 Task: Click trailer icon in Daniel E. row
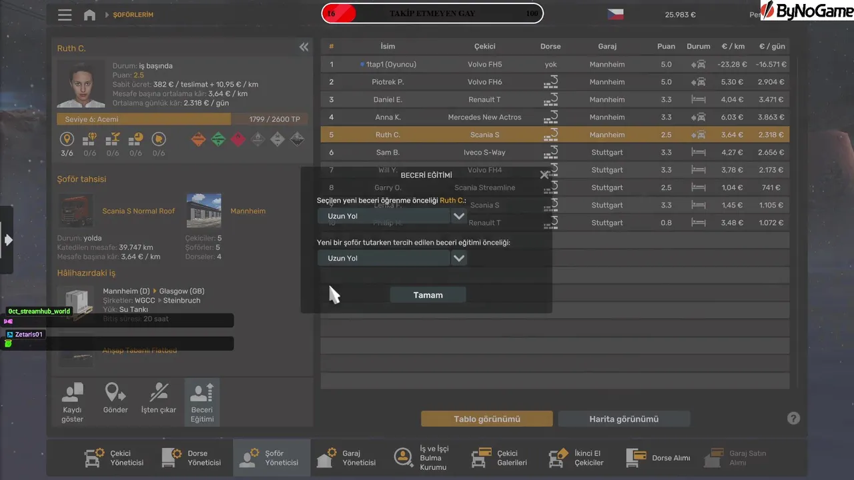point(550,99)
